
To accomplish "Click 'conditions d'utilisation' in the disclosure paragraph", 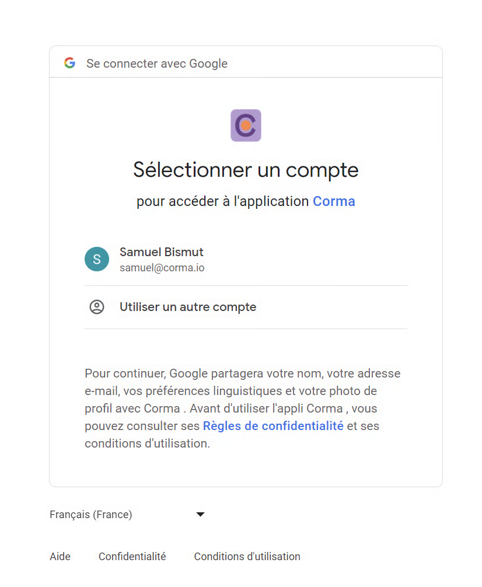I will click(x=146, y=443).
